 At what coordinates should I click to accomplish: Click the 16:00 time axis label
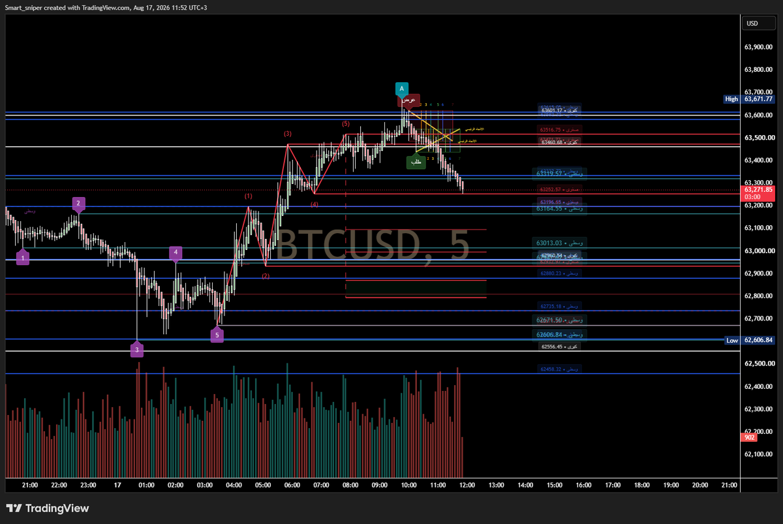point(584,485)
